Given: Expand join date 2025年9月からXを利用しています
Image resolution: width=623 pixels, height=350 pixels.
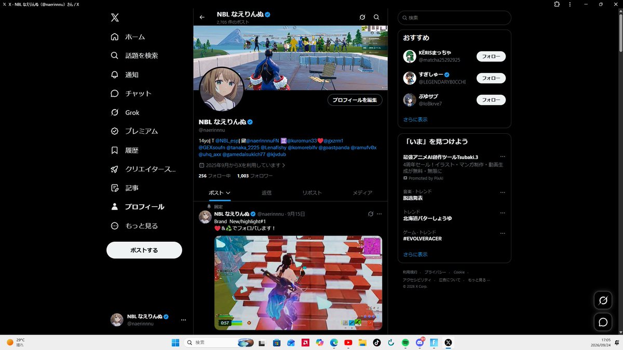Looking at the screenshot, I should pos(242,165).
